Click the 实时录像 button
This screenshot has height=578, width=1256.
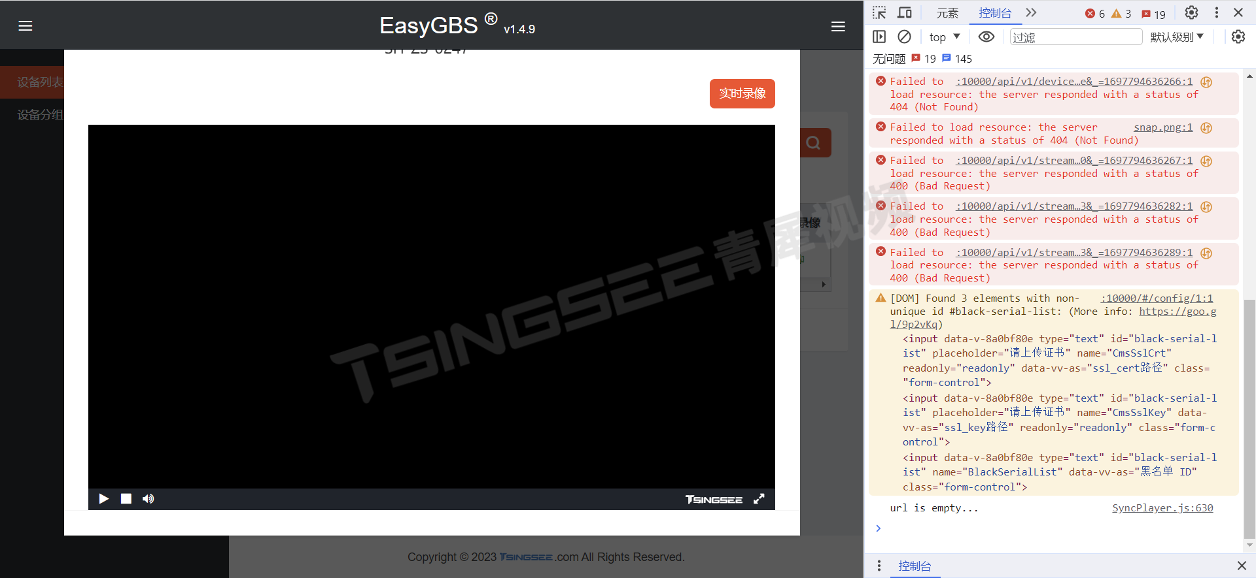tap(742, 93)
